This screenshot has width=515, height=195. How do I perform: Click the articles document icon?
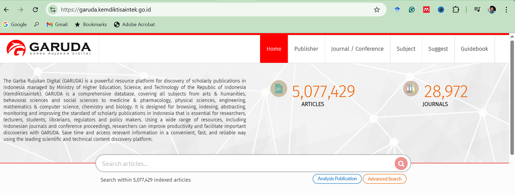coord(279,89)
